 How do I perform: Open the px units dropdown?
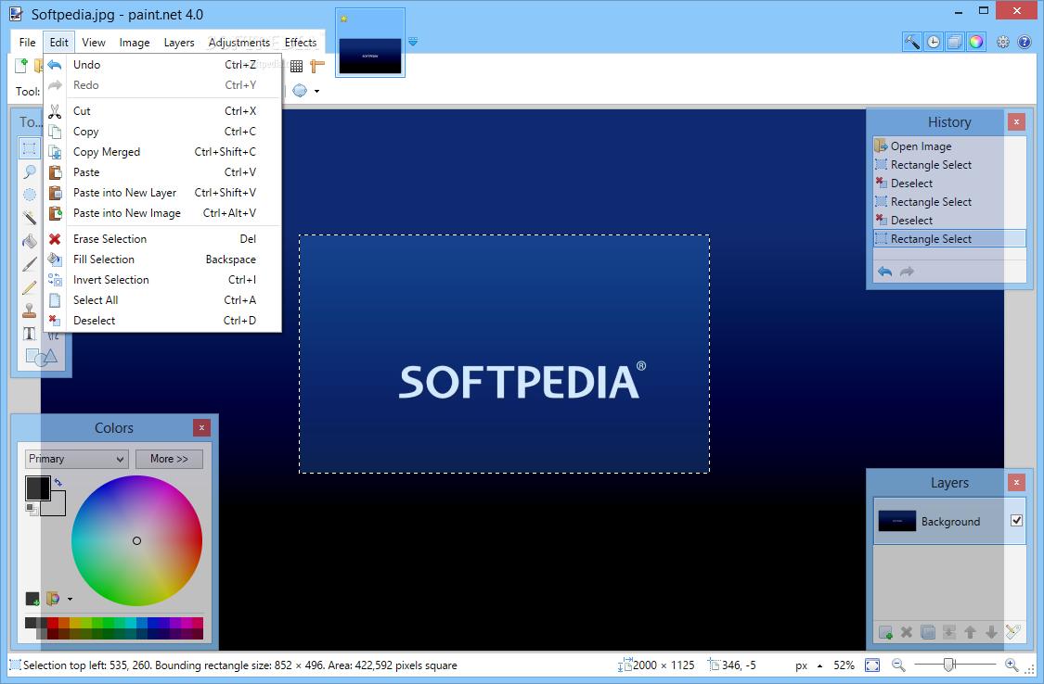point(809,665)
